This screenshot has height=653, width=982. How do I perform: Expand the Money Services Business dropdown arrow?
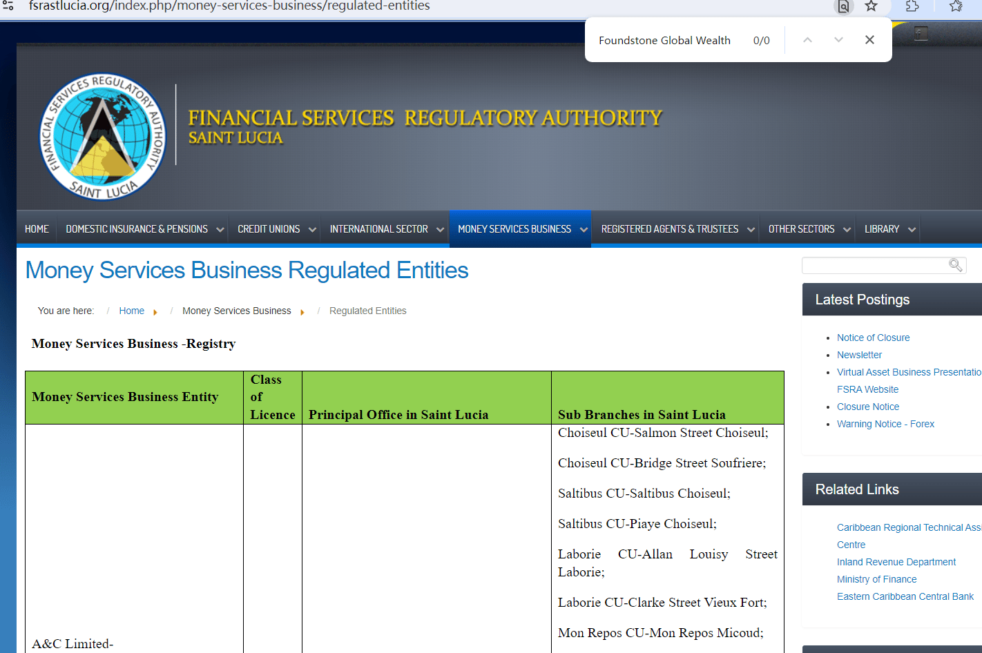584,229
